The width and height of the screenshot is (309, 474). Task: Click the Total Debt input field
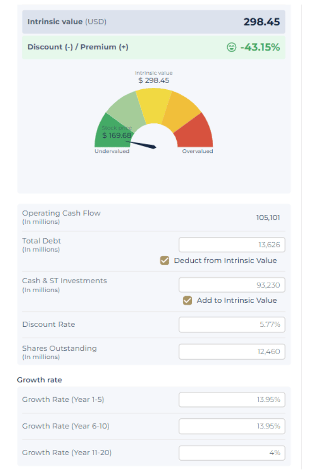click(x=232, y=245)
